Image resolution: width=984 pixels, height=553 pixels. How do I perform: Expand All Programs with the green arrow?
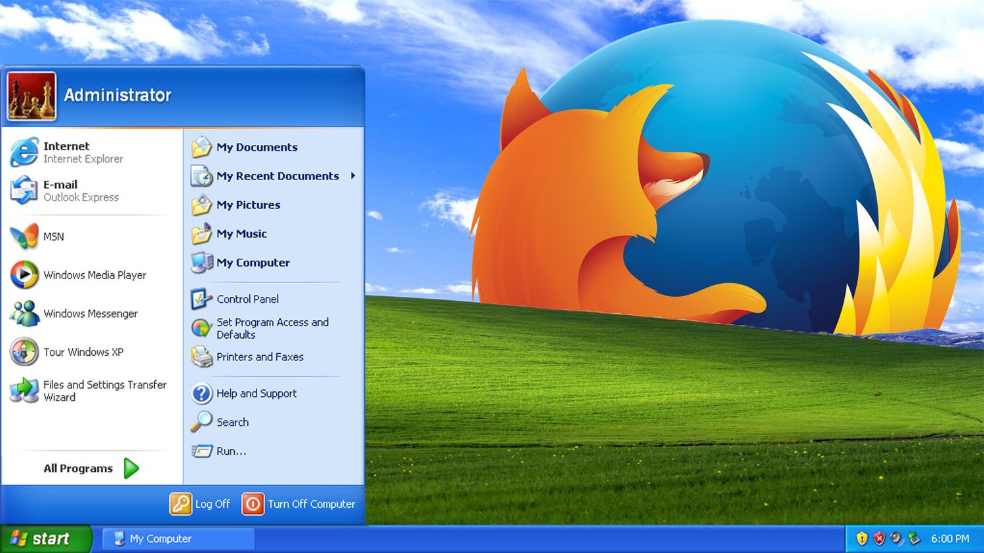click(131, 468)
